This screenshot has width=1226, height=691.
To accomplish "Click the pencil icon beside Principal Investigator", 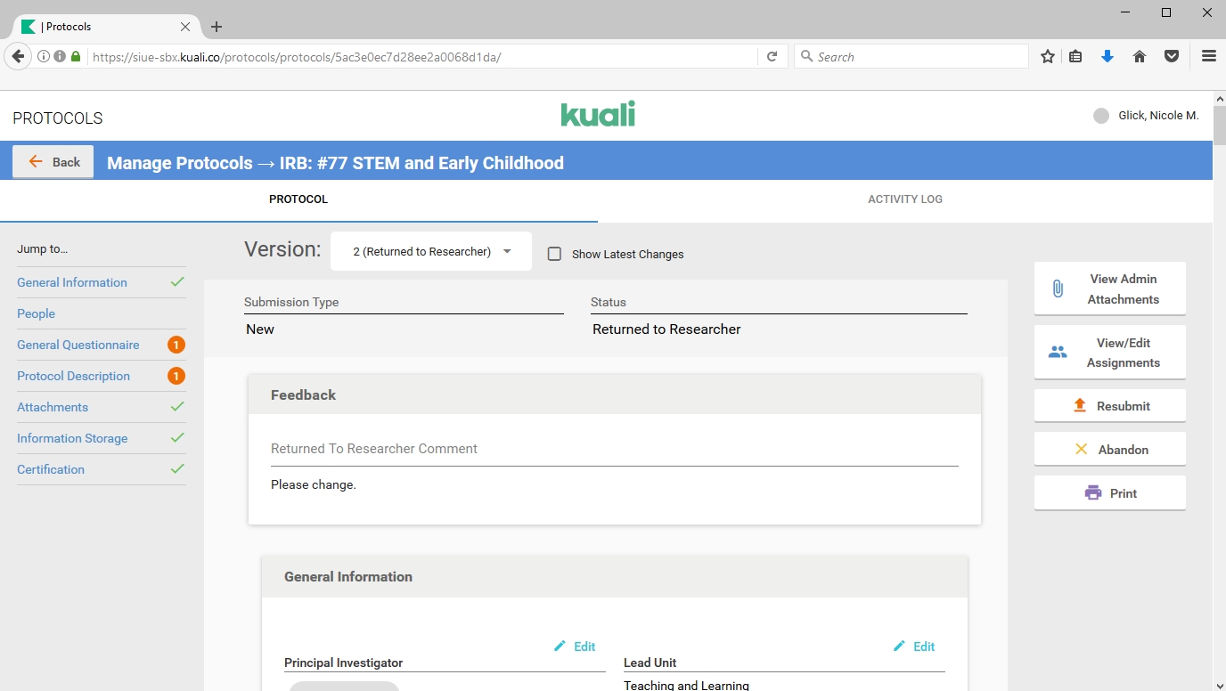I will pos(560,646).
